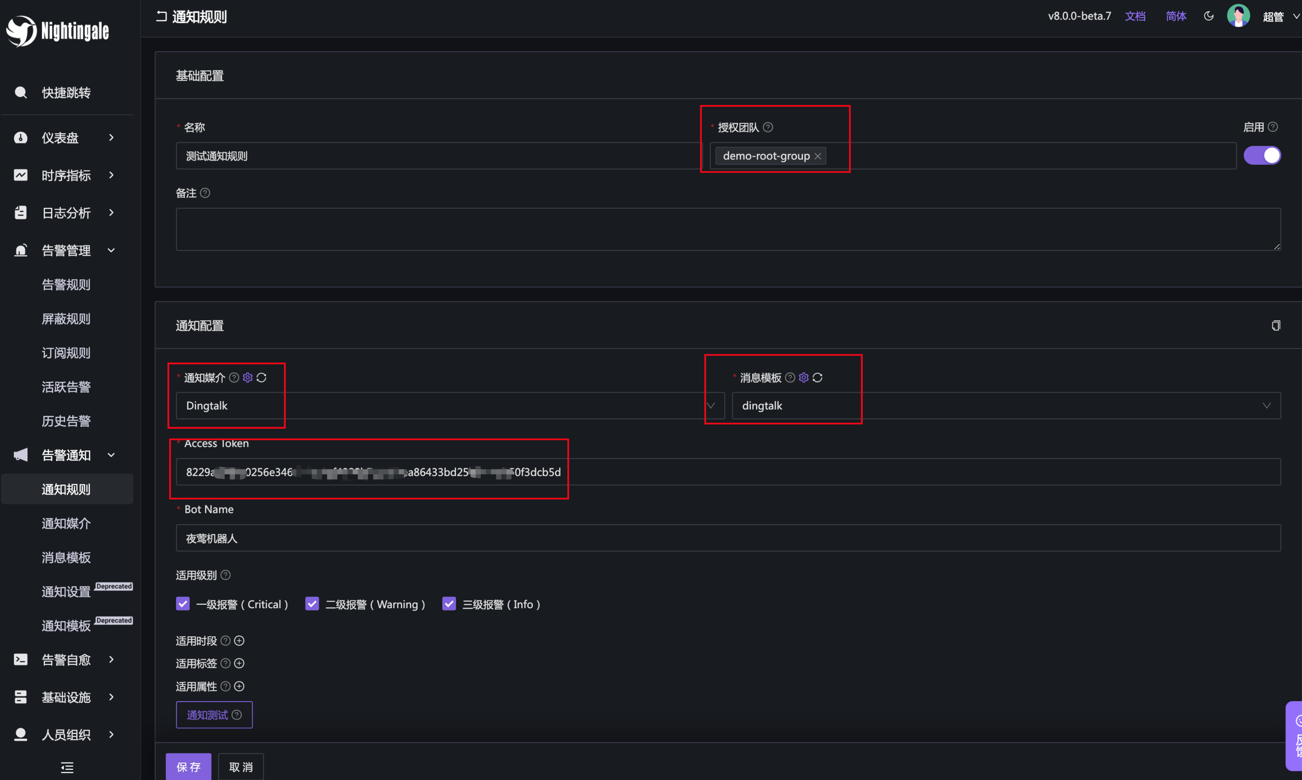
Task: Click the dark mode moon icon
Action: coord(1209,16)
